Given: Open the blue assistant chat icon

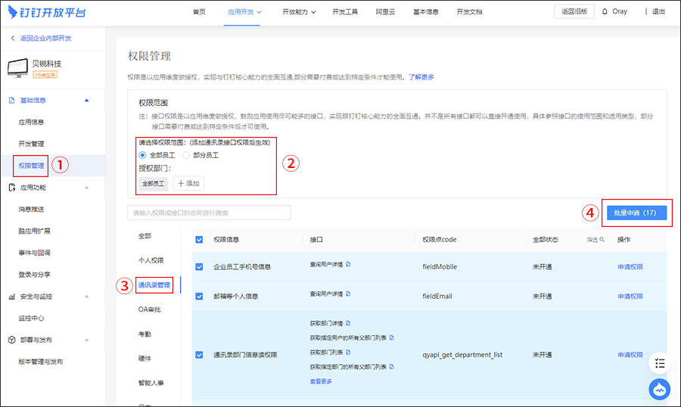Looking at the screenshot, I should pos(659,389).
